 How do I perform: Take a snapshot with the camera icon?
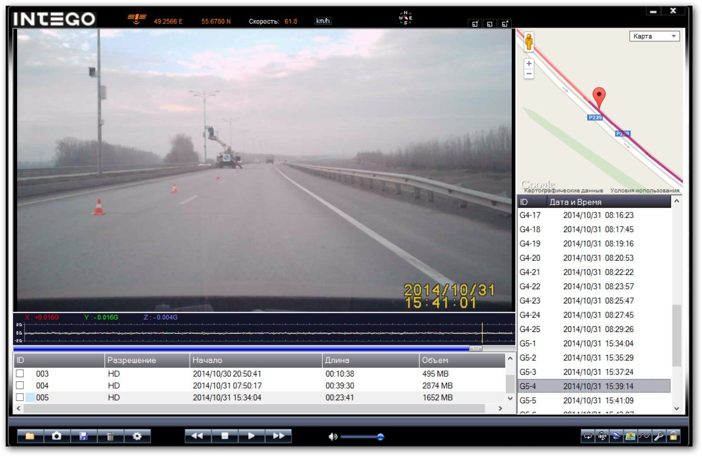tap(57, 436)
